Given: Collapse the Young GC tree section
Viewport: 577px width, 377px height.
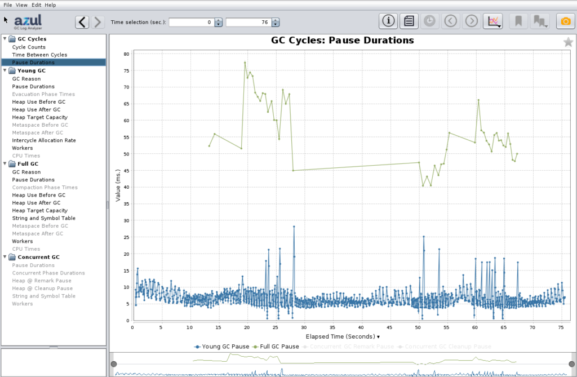Looking at the screenshot, I should click(5, 70).
